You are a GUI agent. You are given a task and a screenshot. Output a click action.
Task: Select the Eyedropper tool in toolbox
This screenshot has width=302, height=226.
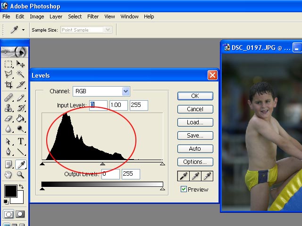pos(21,164)
